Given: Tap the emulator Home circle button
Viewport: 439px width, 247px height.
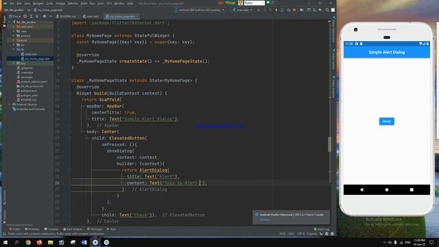Looking at the screenshot, I should click(387, 189).
